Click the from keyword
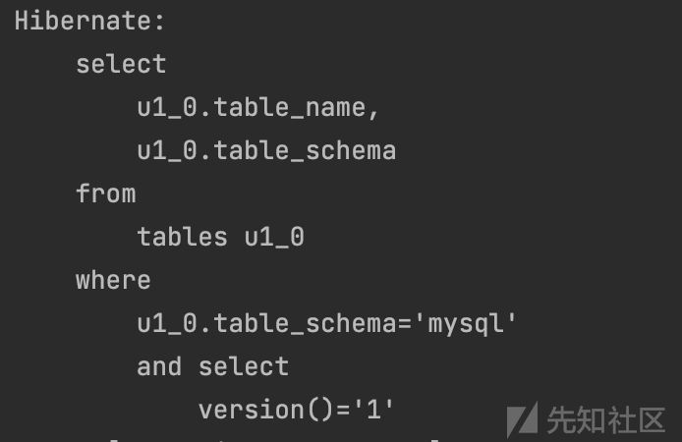682x442 pixels. click(106, 193)
